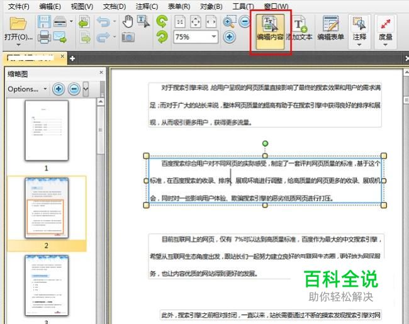Shrink thumbnails with the minus button
Viewport: 409px width, 324px height.
[x=74, y=89]
